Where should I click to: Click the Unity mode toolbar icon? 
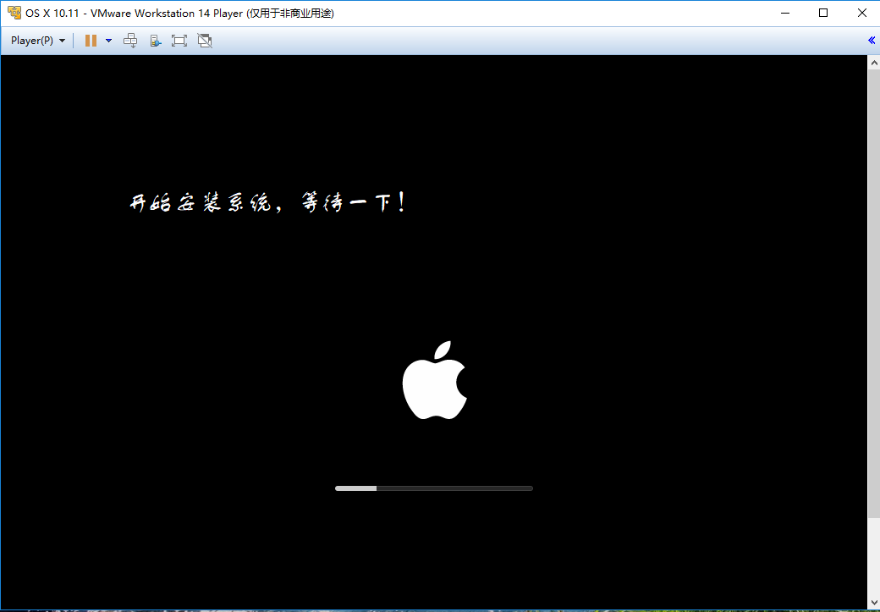click(205, 41)
